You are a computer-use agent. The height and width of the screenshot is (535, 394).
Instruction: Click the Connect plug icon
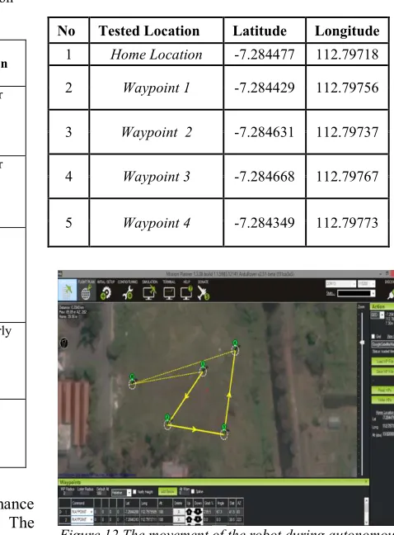click(391, 296)
